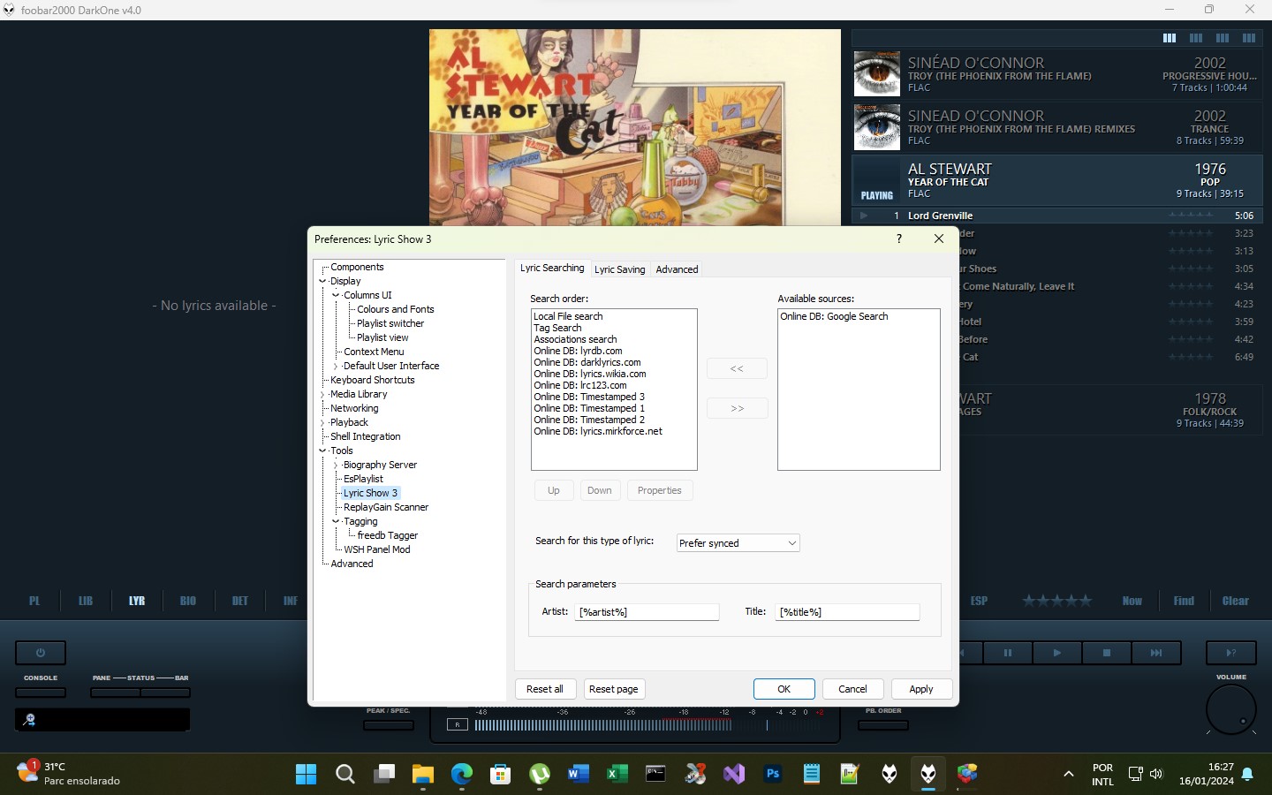Toggle the PB. ORDER switch
The image size is (1272, 795).
click(x=882, y=725)
